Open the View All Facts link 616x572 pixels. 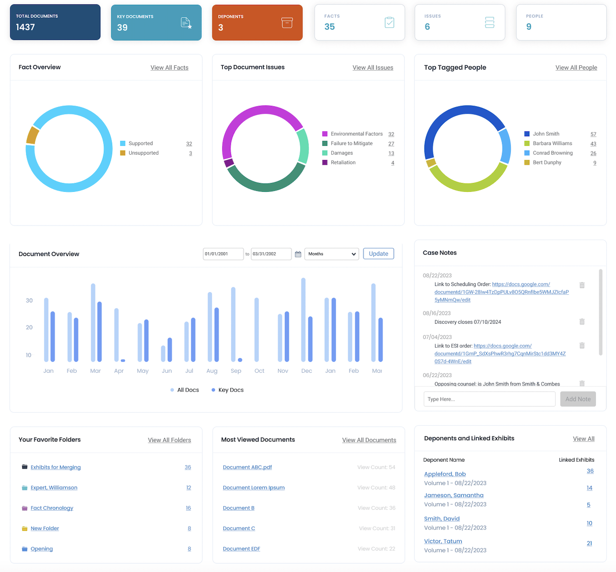169,67
